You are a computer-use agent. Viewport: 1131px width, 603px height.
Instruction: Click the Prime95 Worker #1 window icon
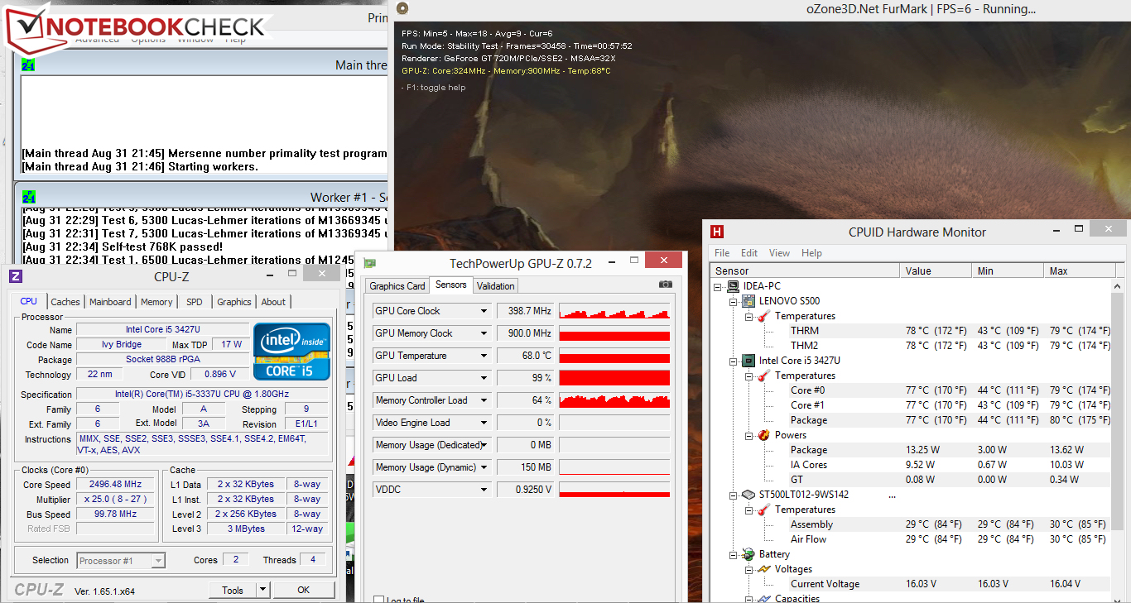(28, 197)
